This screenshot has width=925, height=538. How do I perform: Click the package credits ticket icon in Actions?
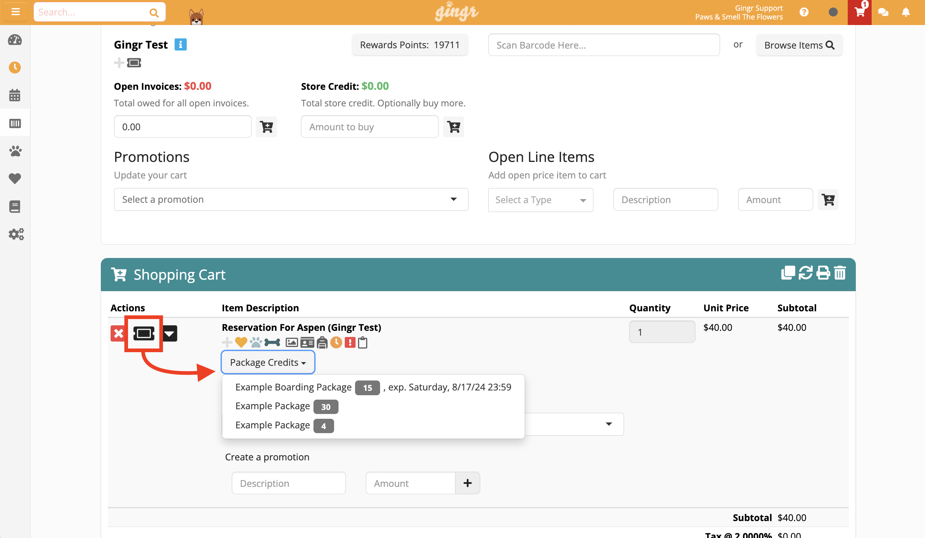(144, 333)
